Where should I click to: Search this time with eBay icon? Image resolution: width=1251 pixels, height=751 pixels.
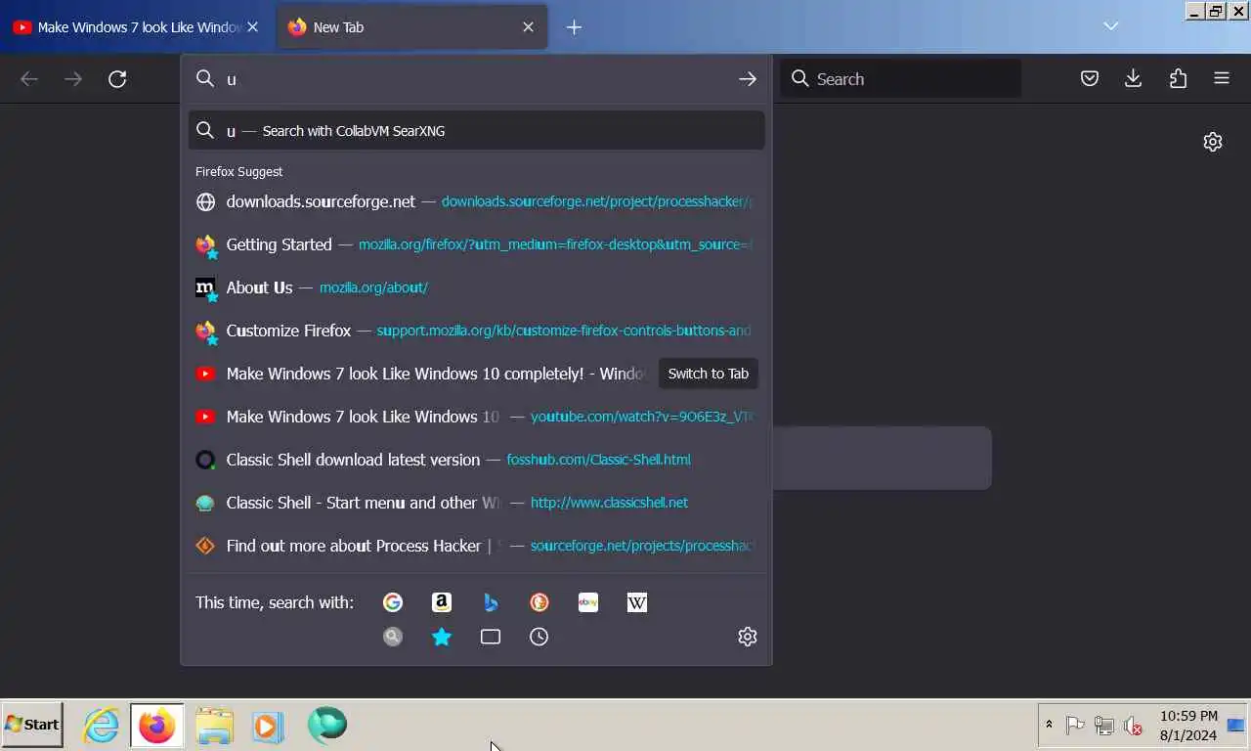(588, 602)
